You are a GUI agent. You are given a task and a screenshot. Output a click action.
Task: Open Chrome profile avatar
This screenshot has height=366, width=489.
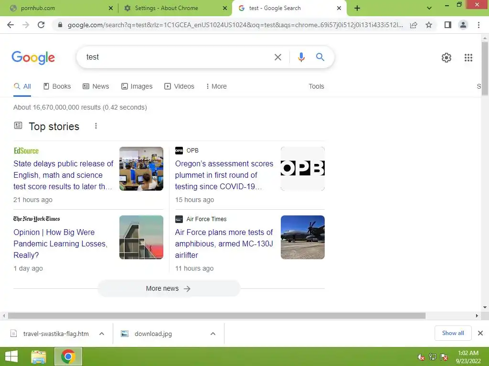tap(463, 25)
